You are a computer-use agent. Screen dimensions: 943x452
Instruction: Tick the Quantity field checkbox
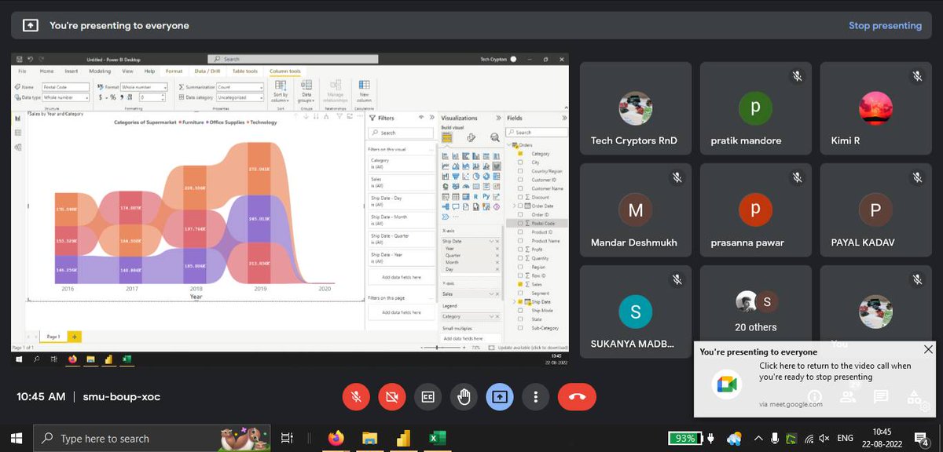519,258
